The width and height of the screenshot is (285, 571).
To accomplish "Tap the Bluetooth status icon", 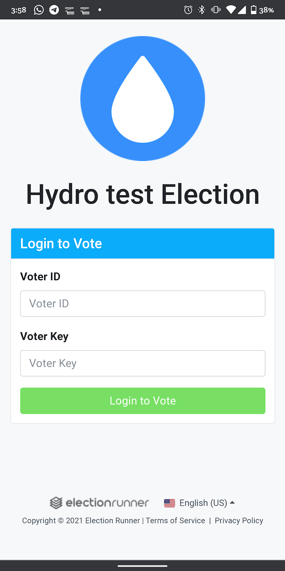I will point(202,10).
